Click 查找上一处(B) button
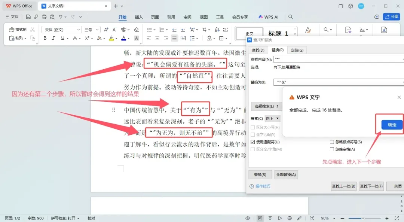The image size is (404, 222). [343, 186]
